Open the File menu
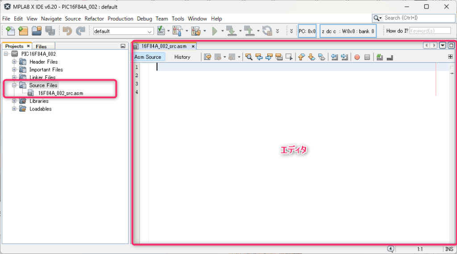457x254 pixels. tap(6, 19)
